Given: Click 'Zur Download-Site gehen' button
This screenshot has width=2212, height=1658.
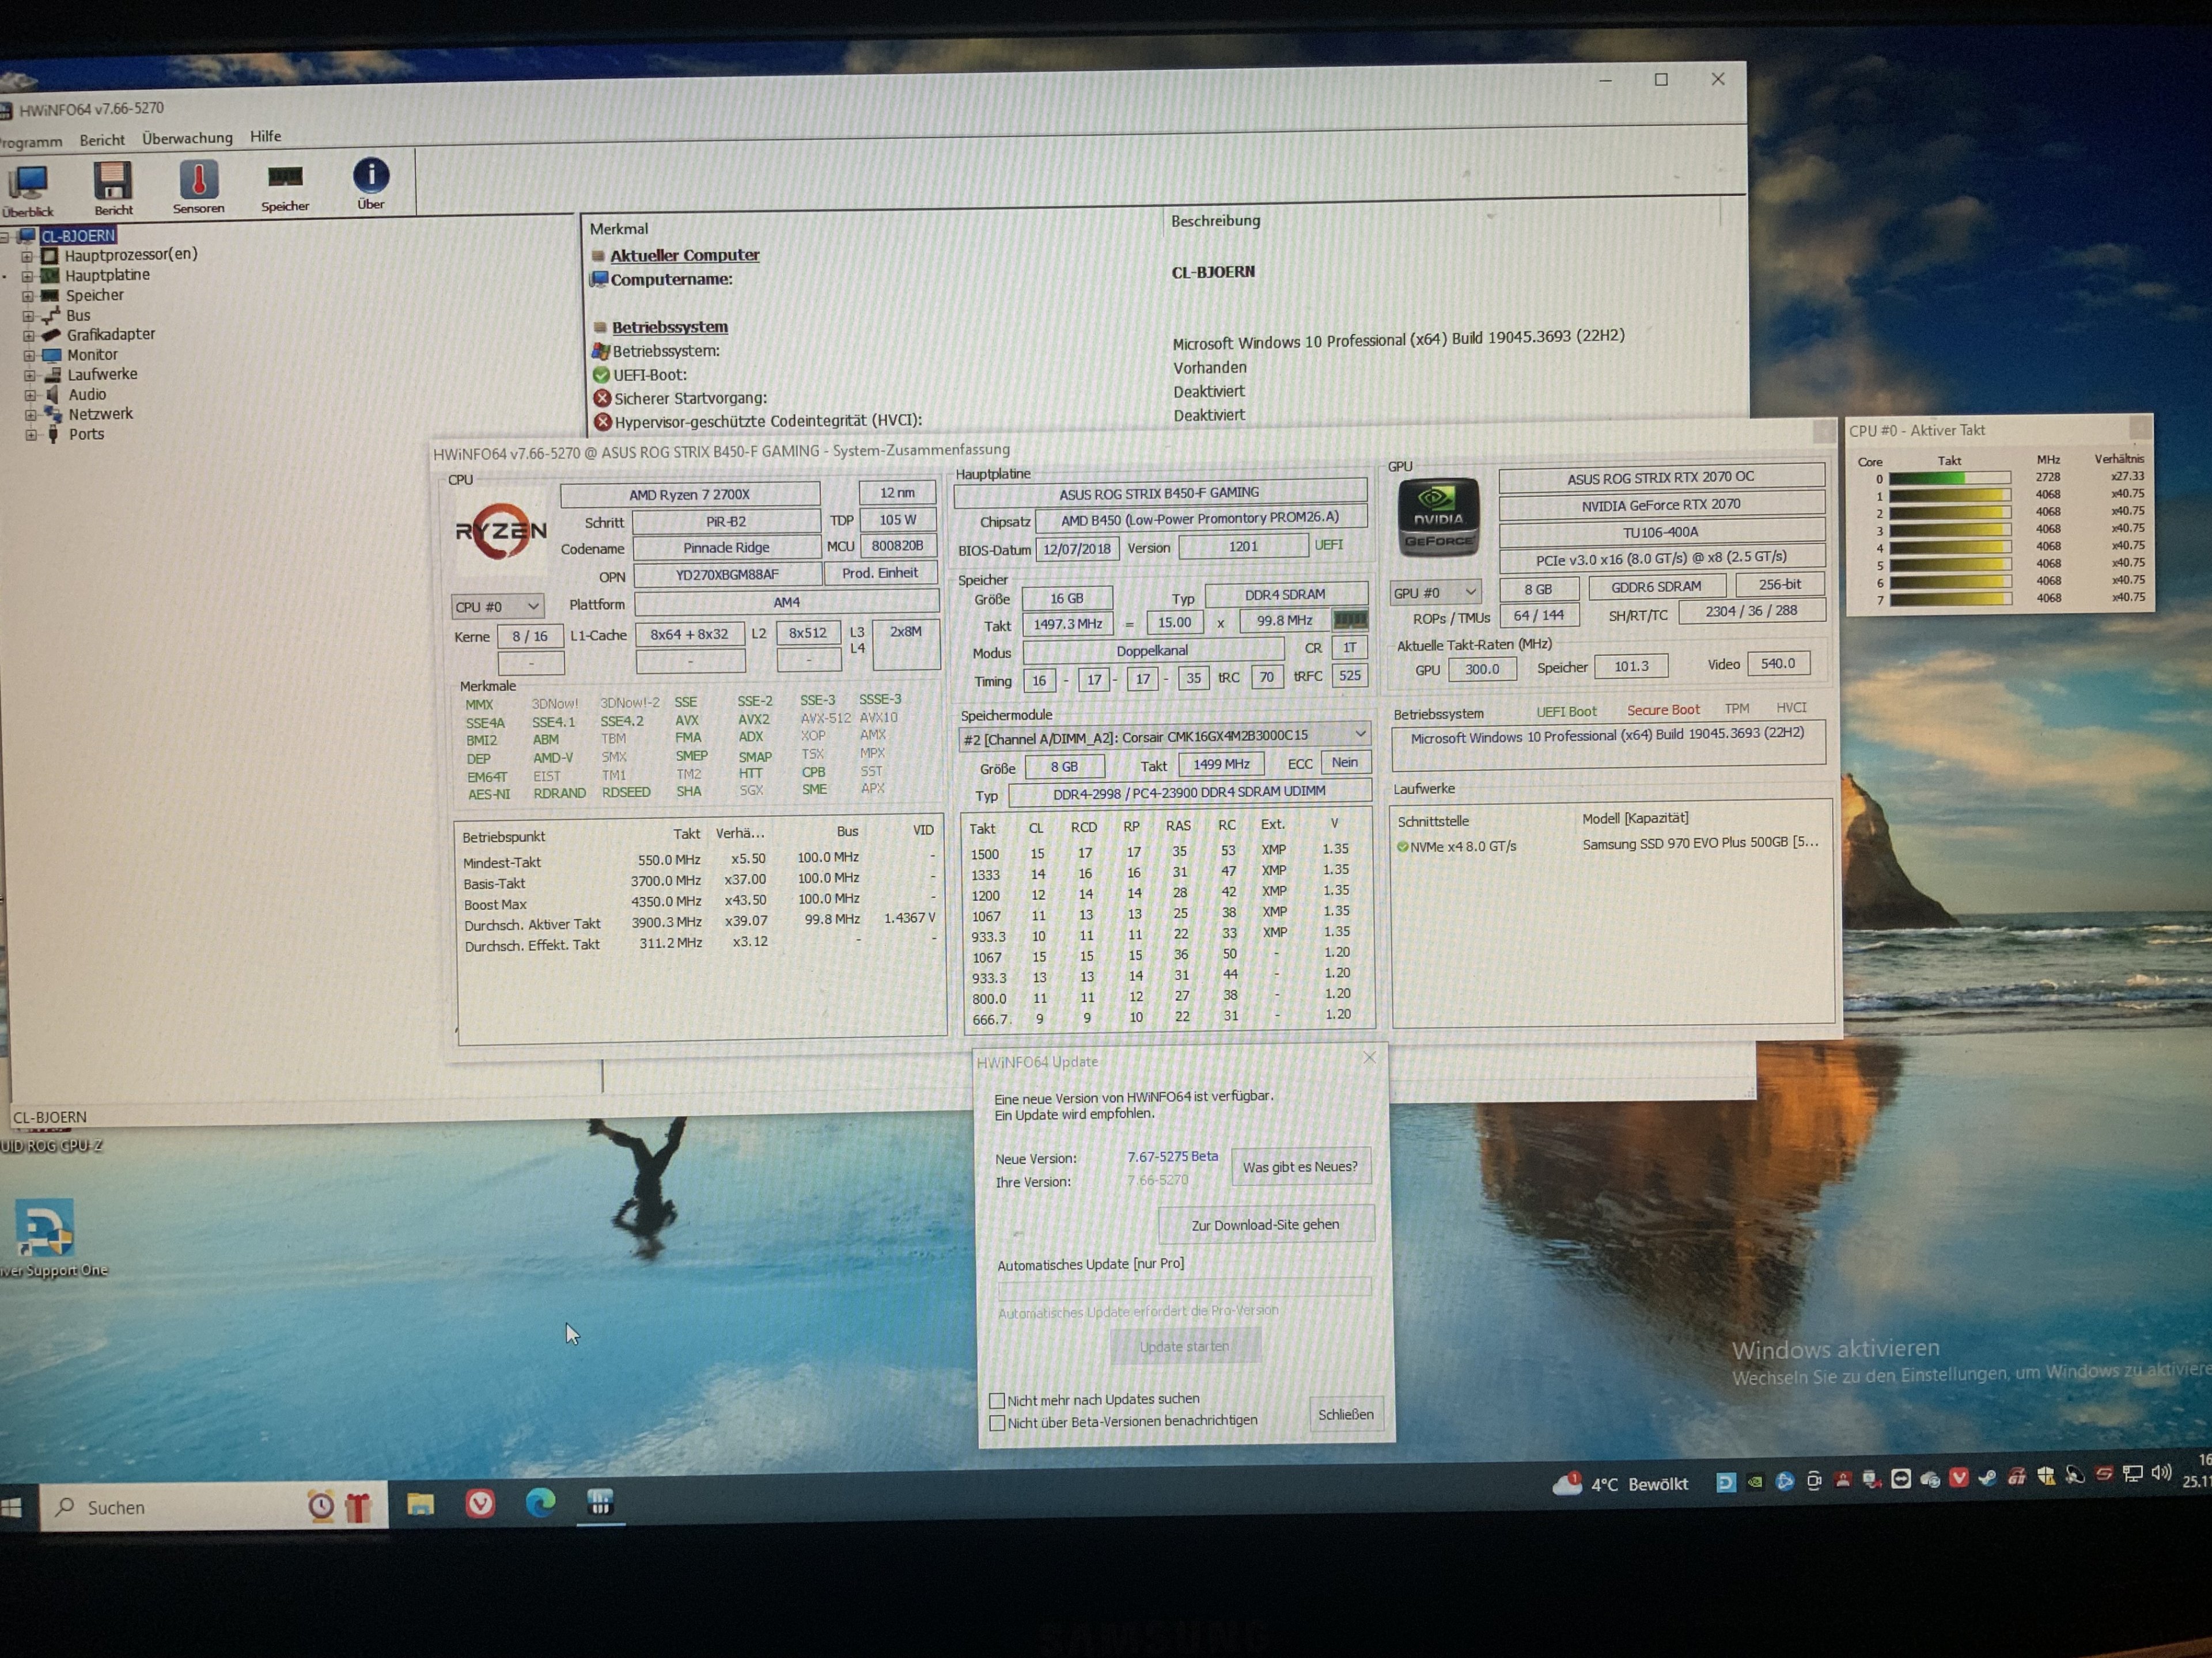Looking at the screenshot, I should click(x=1265, y=1225).
